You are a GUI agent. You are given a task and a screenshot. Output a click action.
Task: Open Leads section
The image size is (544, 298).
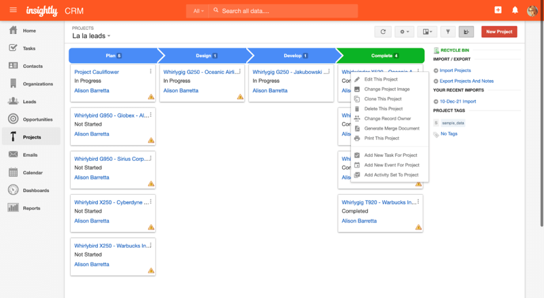click(x=29, y=102)
